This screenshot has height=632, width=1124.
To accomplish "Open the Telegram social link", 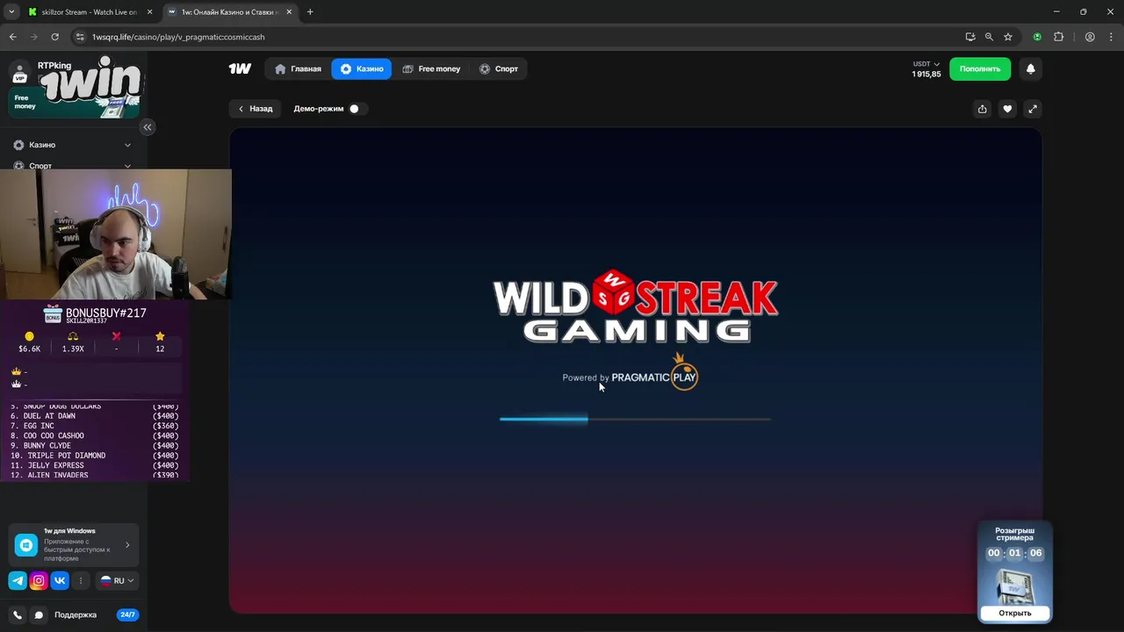I will 18,580.
